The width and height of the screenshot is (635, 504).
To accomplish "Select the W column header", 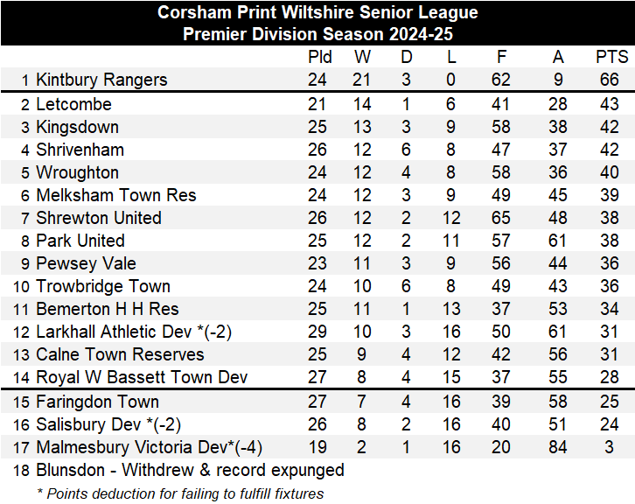I will (x=362, y=57).
